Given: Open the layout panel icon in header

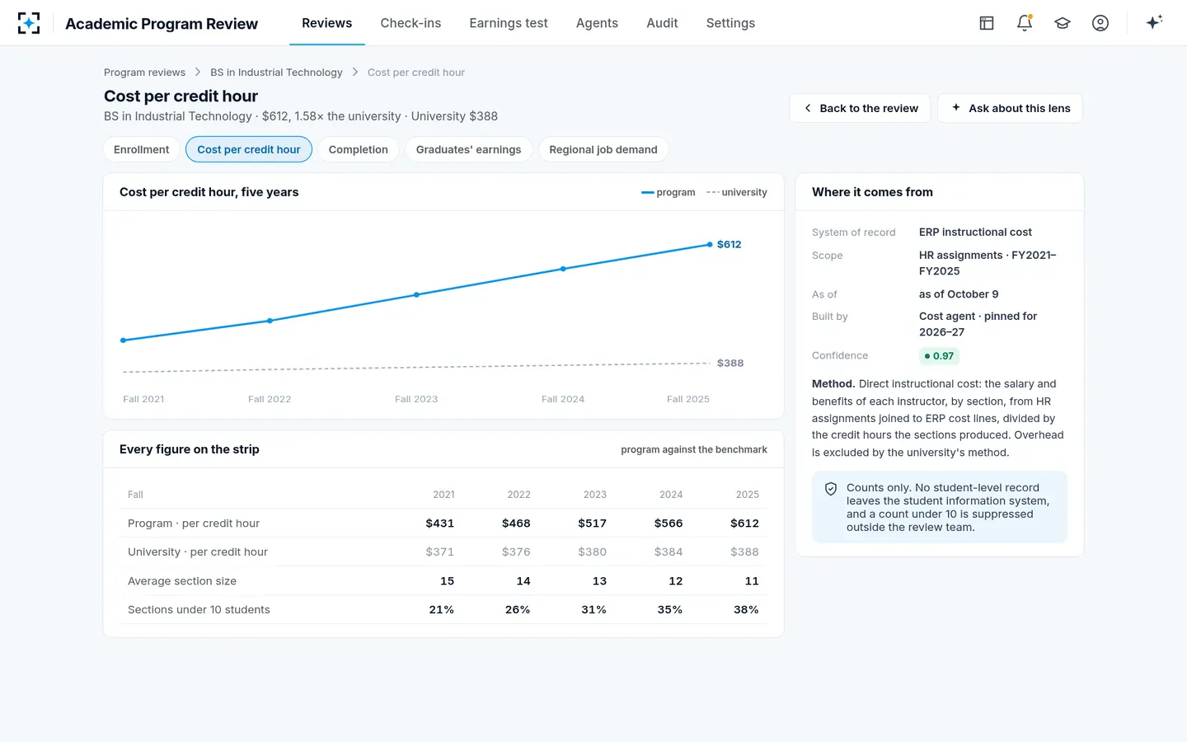Looking at the screenshot, I should click(987, 23).
